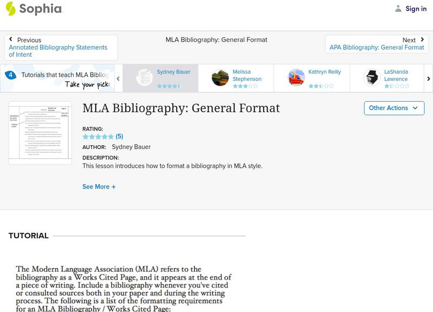The image size is (433, 312).
Task: Click Sydney Bauer's avatar icon
Action: [x=143, y=77]
